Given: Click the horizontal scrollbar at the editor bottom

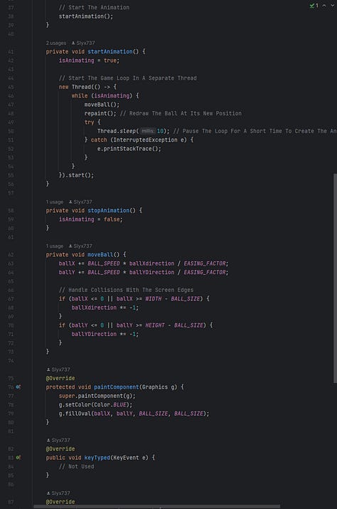Looking at the screenshot, I should pos(156,506).
